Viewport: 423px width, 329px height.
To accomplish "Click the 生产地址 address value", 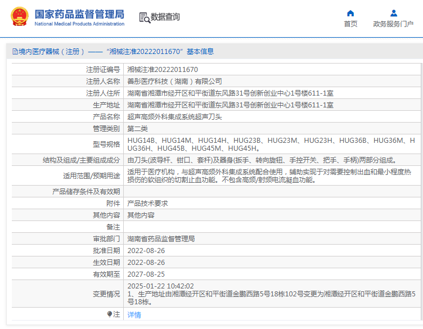I will click(x=230, y=105).
